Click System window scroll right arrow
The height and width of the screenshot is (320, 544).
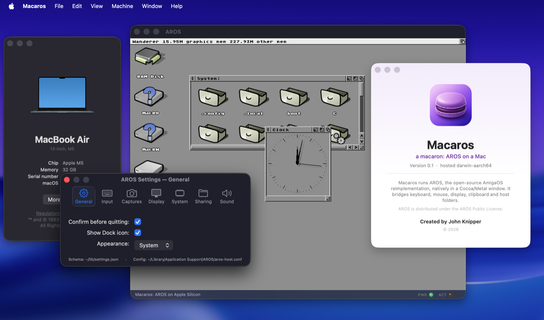[x=356, y=147]
